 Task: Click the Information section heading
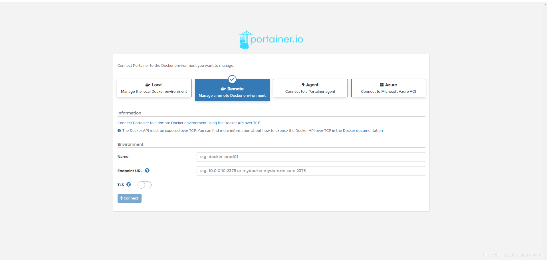(x=129, y=113)
